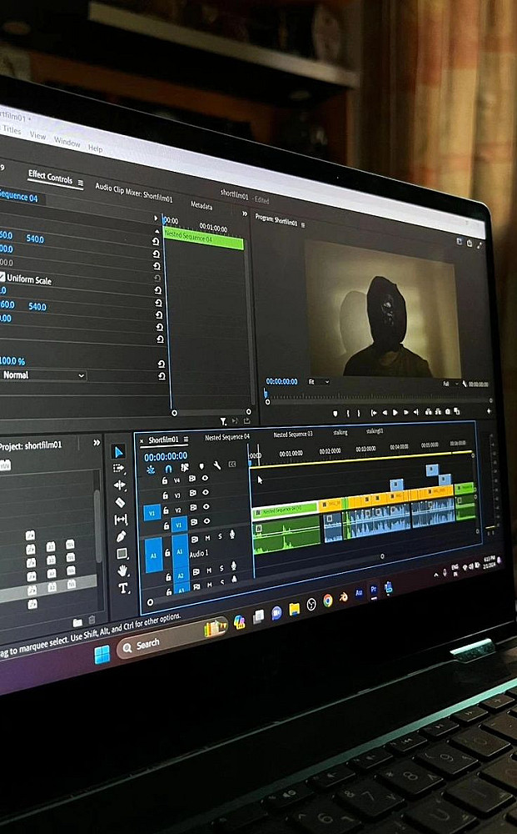Select Nested Sequence 04 clip on timeline
Screen dimensions: 517x834
coord(285,510)
